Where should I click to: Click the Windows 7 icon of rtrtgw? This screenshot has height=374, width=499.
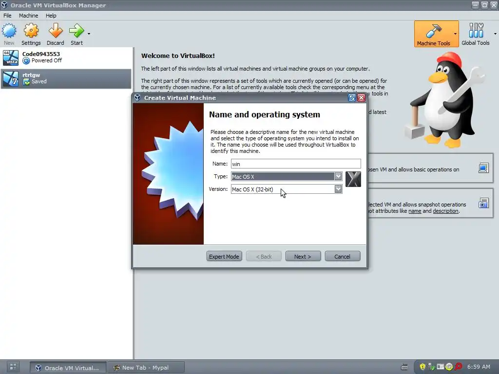click(11, 78)
